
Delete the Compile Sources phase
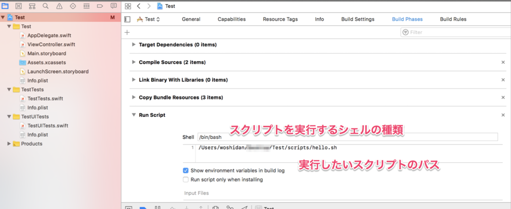[x=503, y=62]
